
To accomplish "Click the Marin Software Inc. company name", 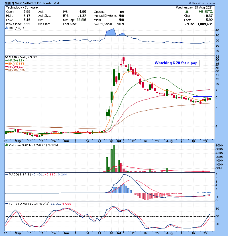I will [29, 3].
